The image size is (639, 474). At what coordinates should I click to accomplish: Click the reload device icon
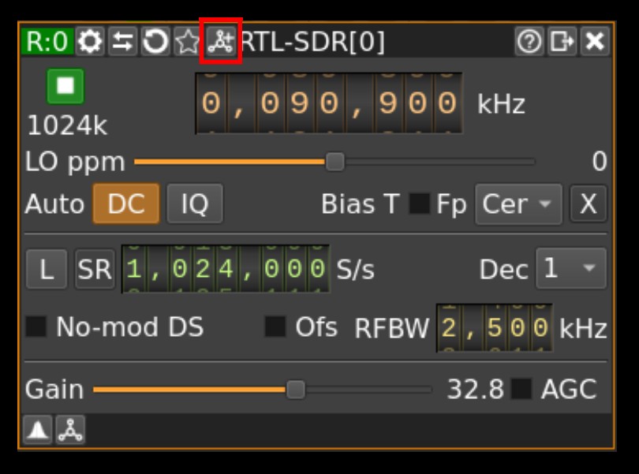(x=155, y=41)
